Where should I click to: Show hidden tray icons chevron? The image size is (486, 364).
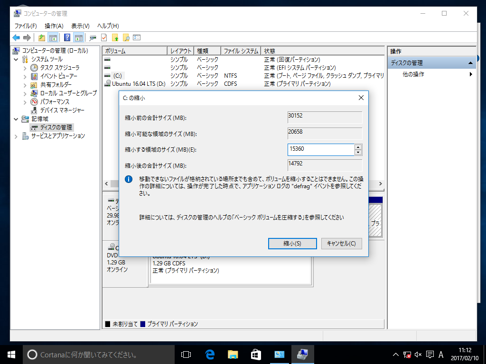(396, 355)
